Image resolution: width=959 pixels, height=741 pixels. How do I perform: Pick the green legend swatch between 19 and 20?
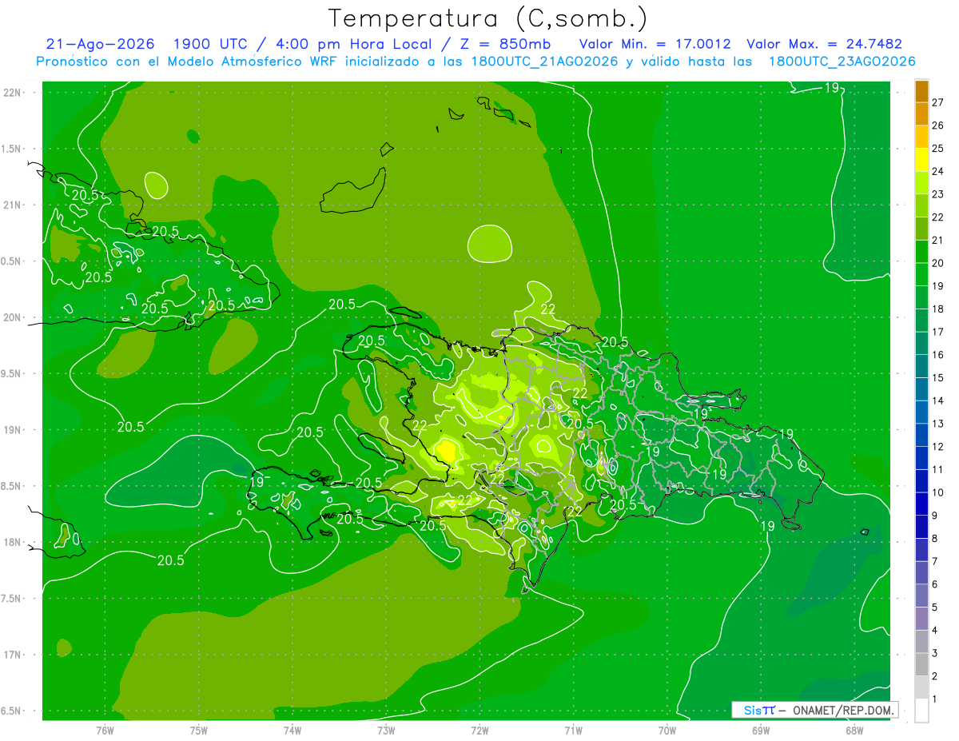click(921, 275)
